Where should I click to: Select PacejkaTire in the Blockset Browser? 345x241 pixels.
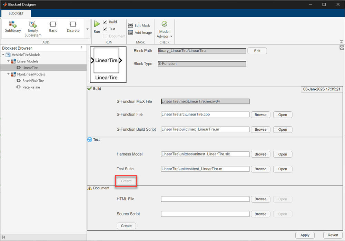31,88
